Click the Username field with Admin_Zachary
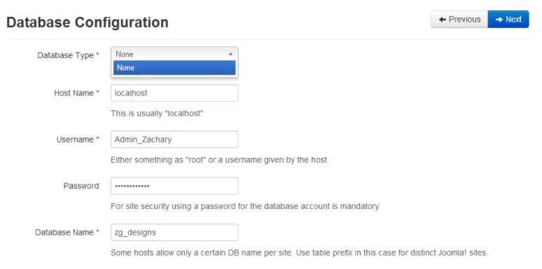The image size is (542, 269). [174, 140]
